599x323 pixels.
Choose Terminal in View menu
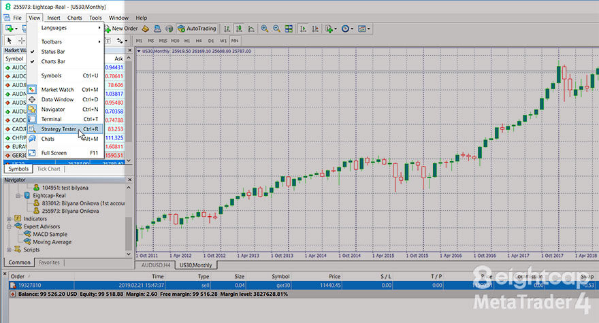65,119
